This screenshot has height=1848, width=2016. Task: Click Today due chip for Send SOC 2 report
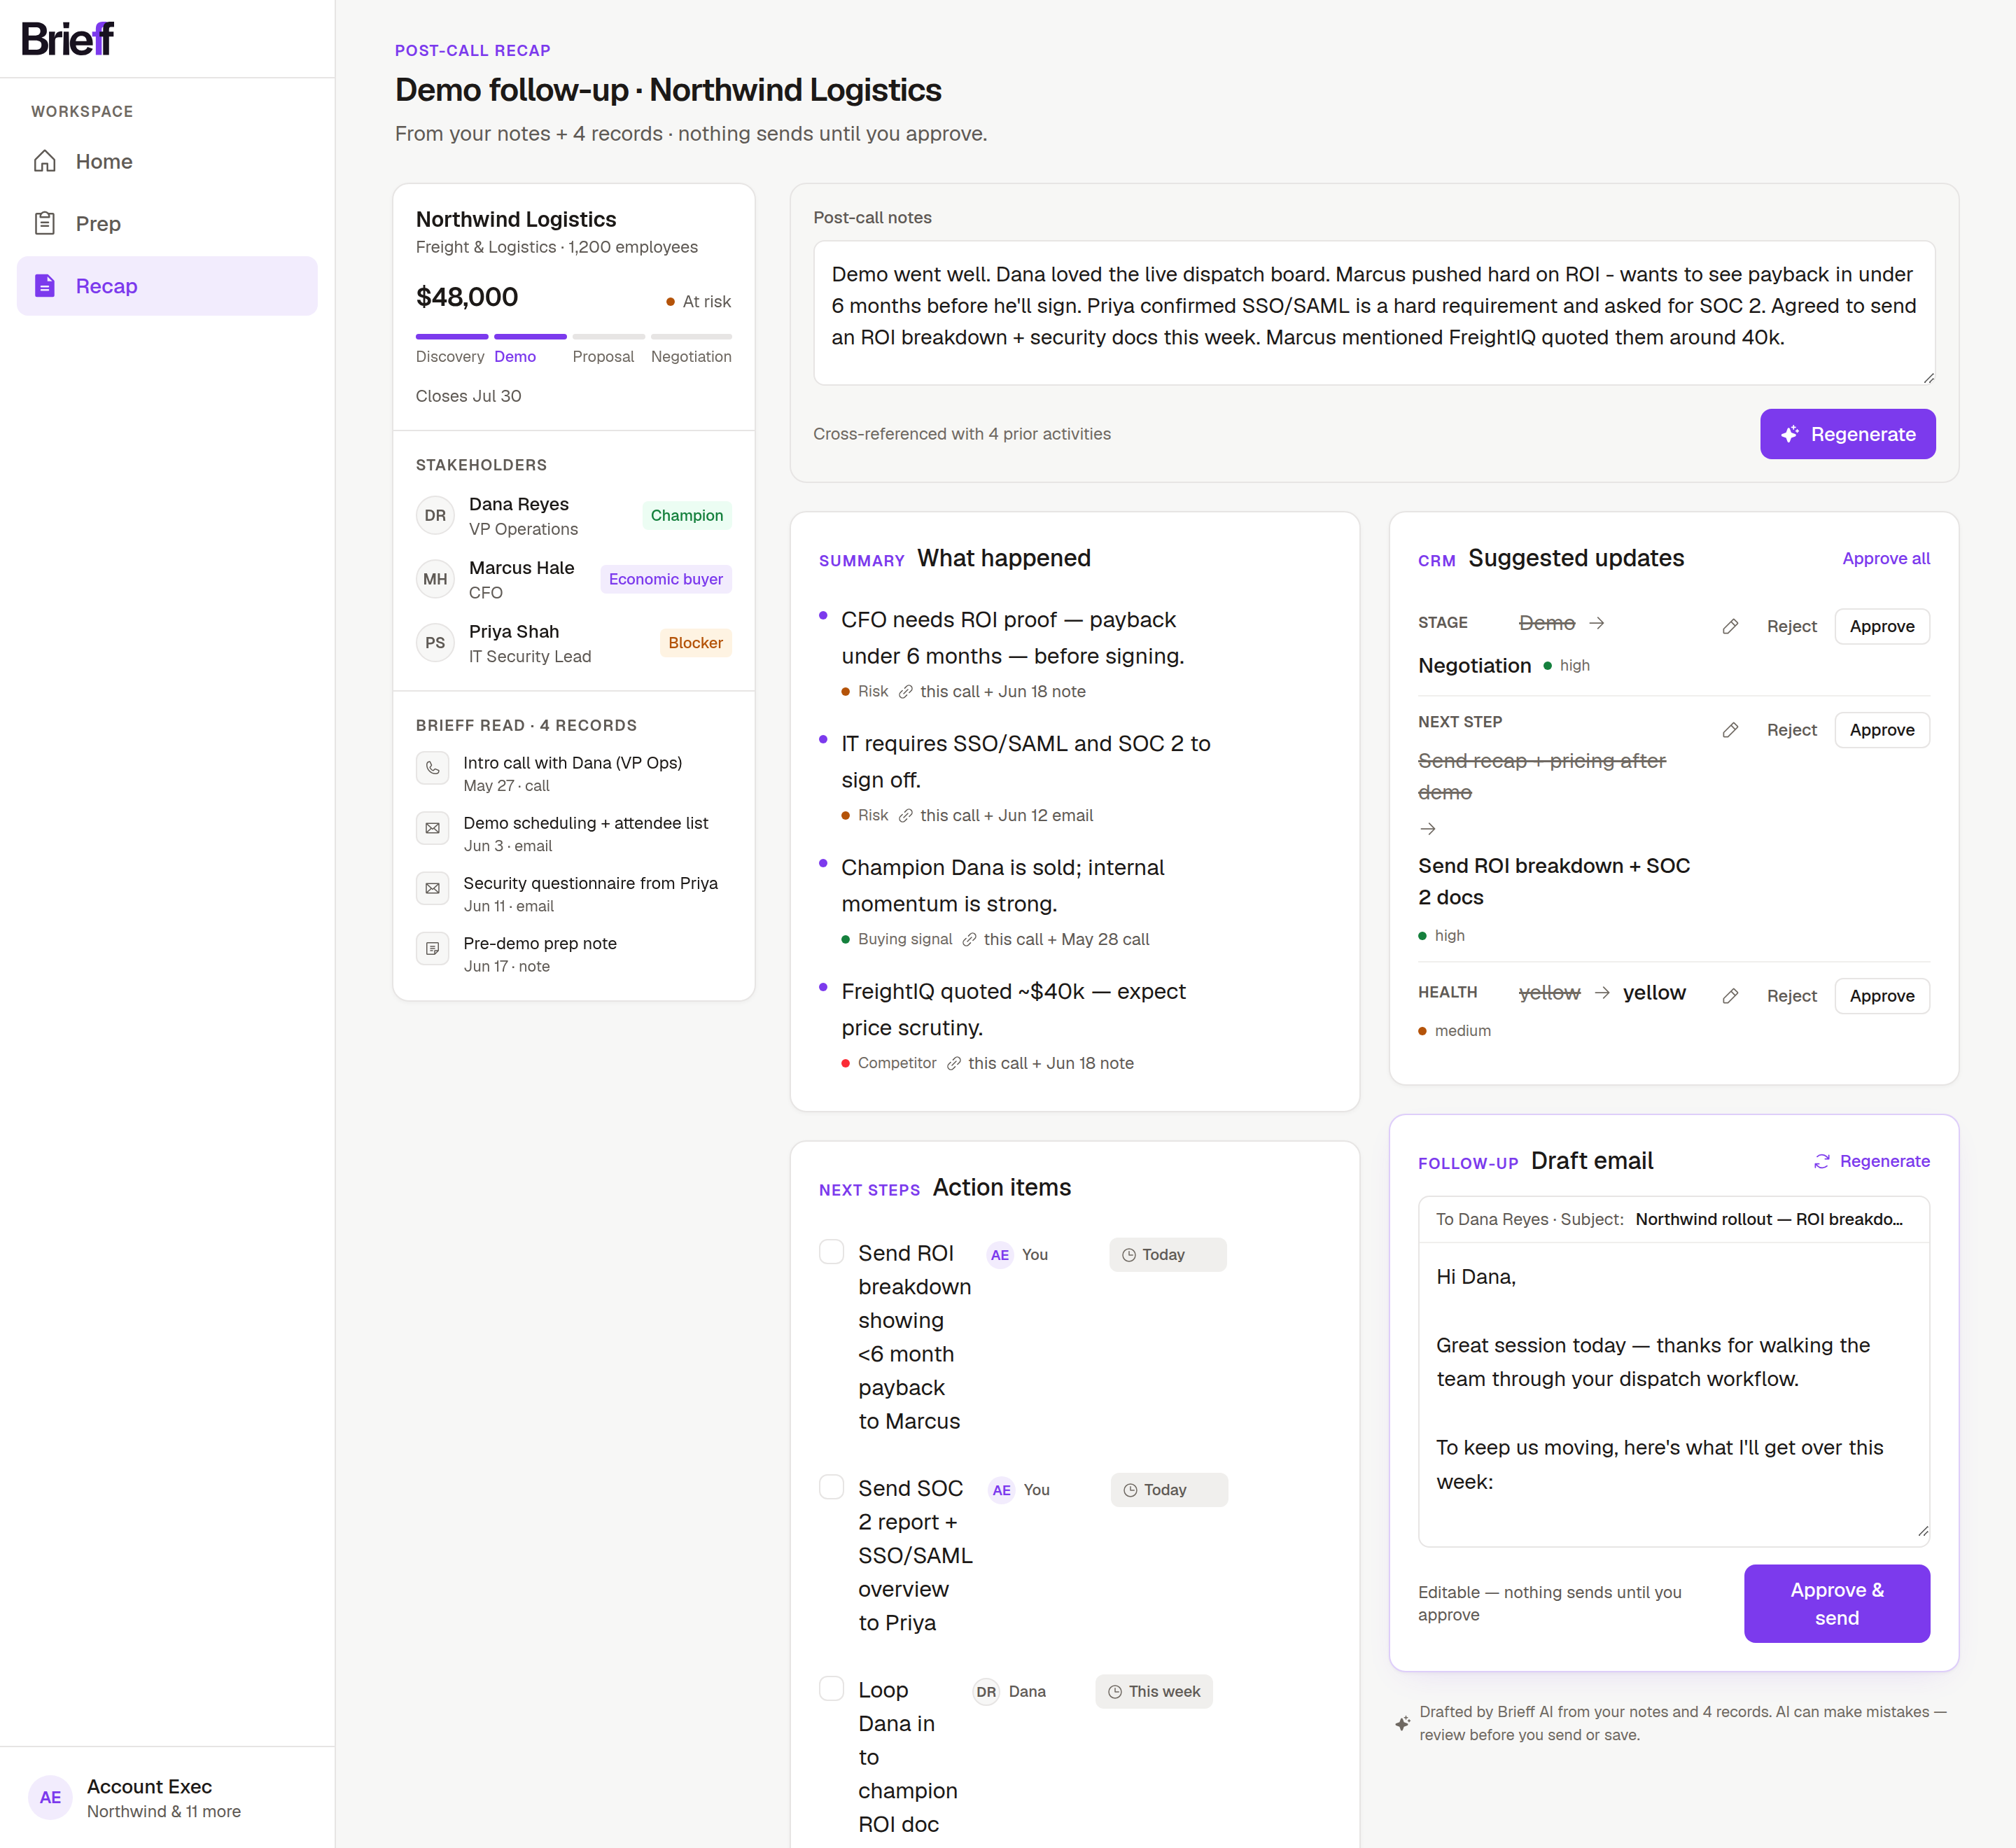[1168, 1489]
